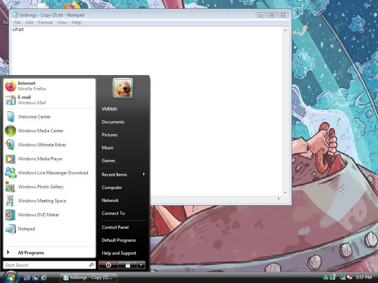Open Welcome Center program icon
378x283 pixels.
tap(11, 117)
